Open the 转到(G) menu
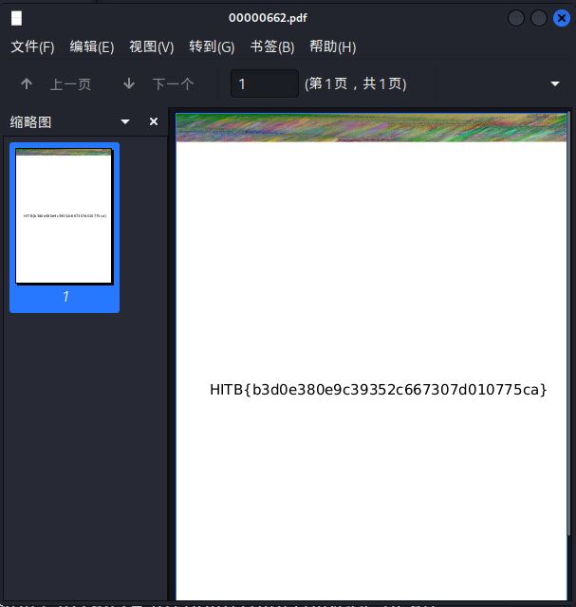 212,46
